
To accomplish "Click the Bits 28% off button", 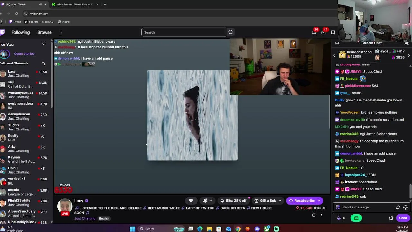I will tap(233, 201).
